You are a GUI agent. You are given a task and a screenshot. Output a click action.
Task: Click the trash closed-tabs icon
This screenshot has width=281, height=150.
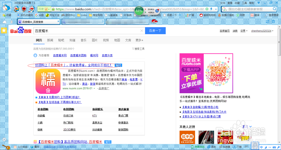pos(273,22)
